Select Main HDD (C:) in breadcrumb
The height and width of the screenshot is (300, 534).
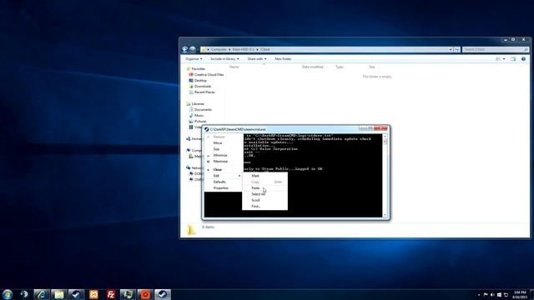pyautogui.click(x=243, y=50)
